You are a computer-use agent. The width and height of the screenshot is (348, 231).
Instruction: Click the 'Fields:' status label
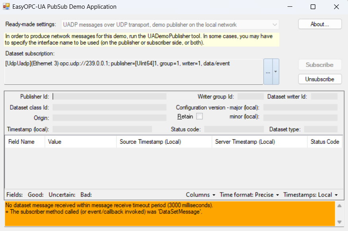[x=14, y=194]
